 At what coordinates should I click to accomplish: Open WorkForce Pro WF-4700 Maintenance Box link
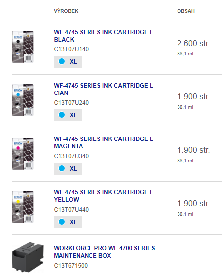pyautogui.click(x=104, y=252)
